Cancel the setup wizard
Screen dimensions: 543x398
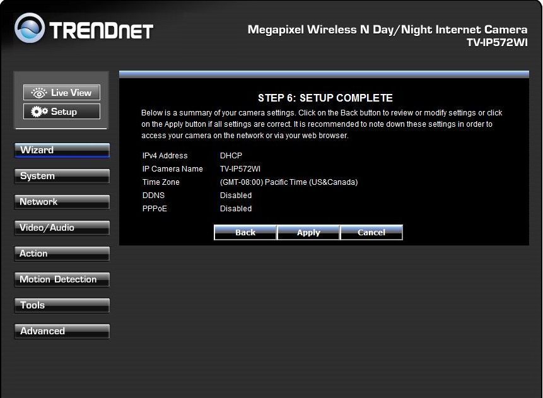[x=371, y=232]
